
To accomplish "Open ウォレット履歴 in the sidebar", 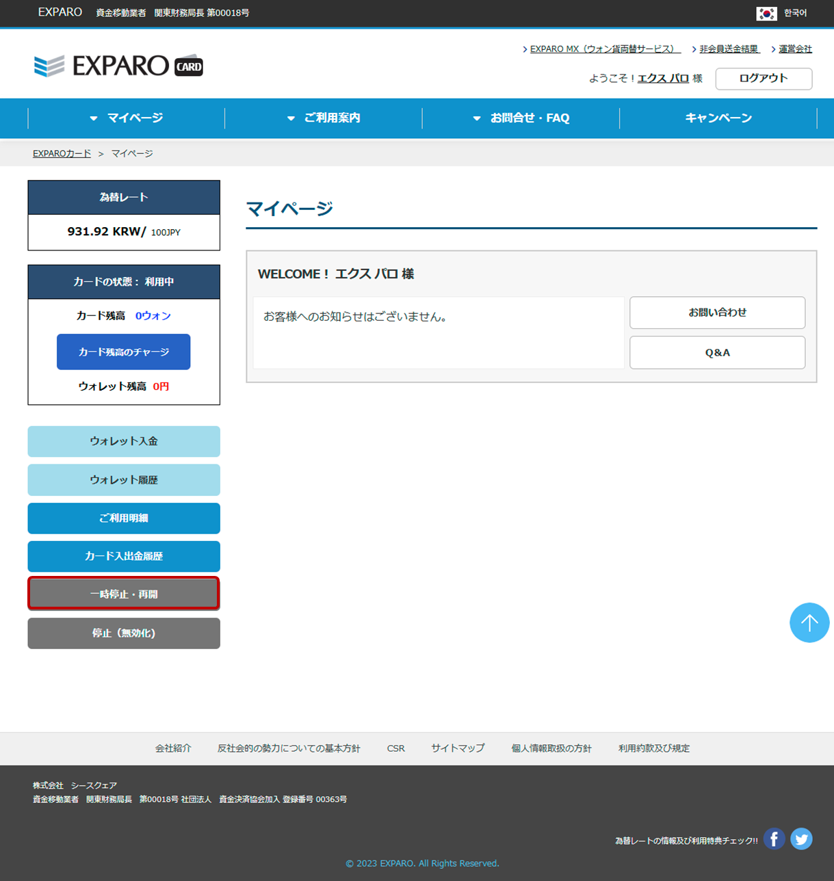I will [124, 479].
